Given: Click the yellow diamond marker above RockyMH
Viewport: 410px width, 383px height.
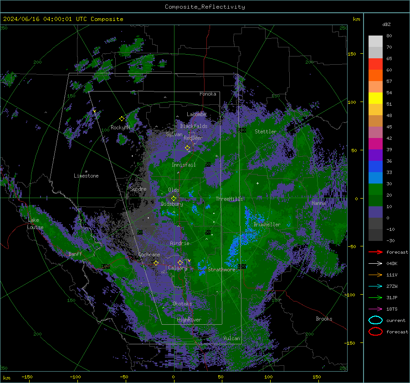Looking at the screenshot, I should pyautogui.click(x=122, y=119).
